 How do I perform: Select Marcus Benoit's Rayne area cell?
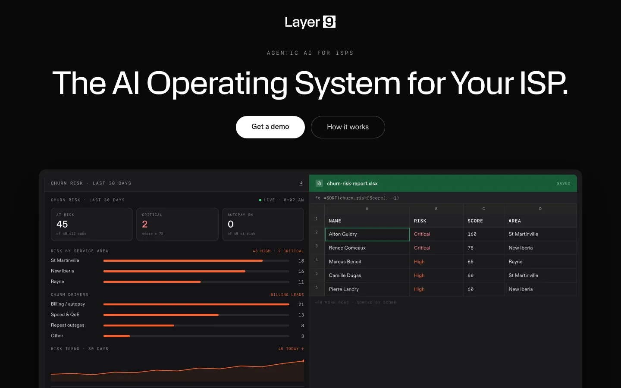(540, 262)
